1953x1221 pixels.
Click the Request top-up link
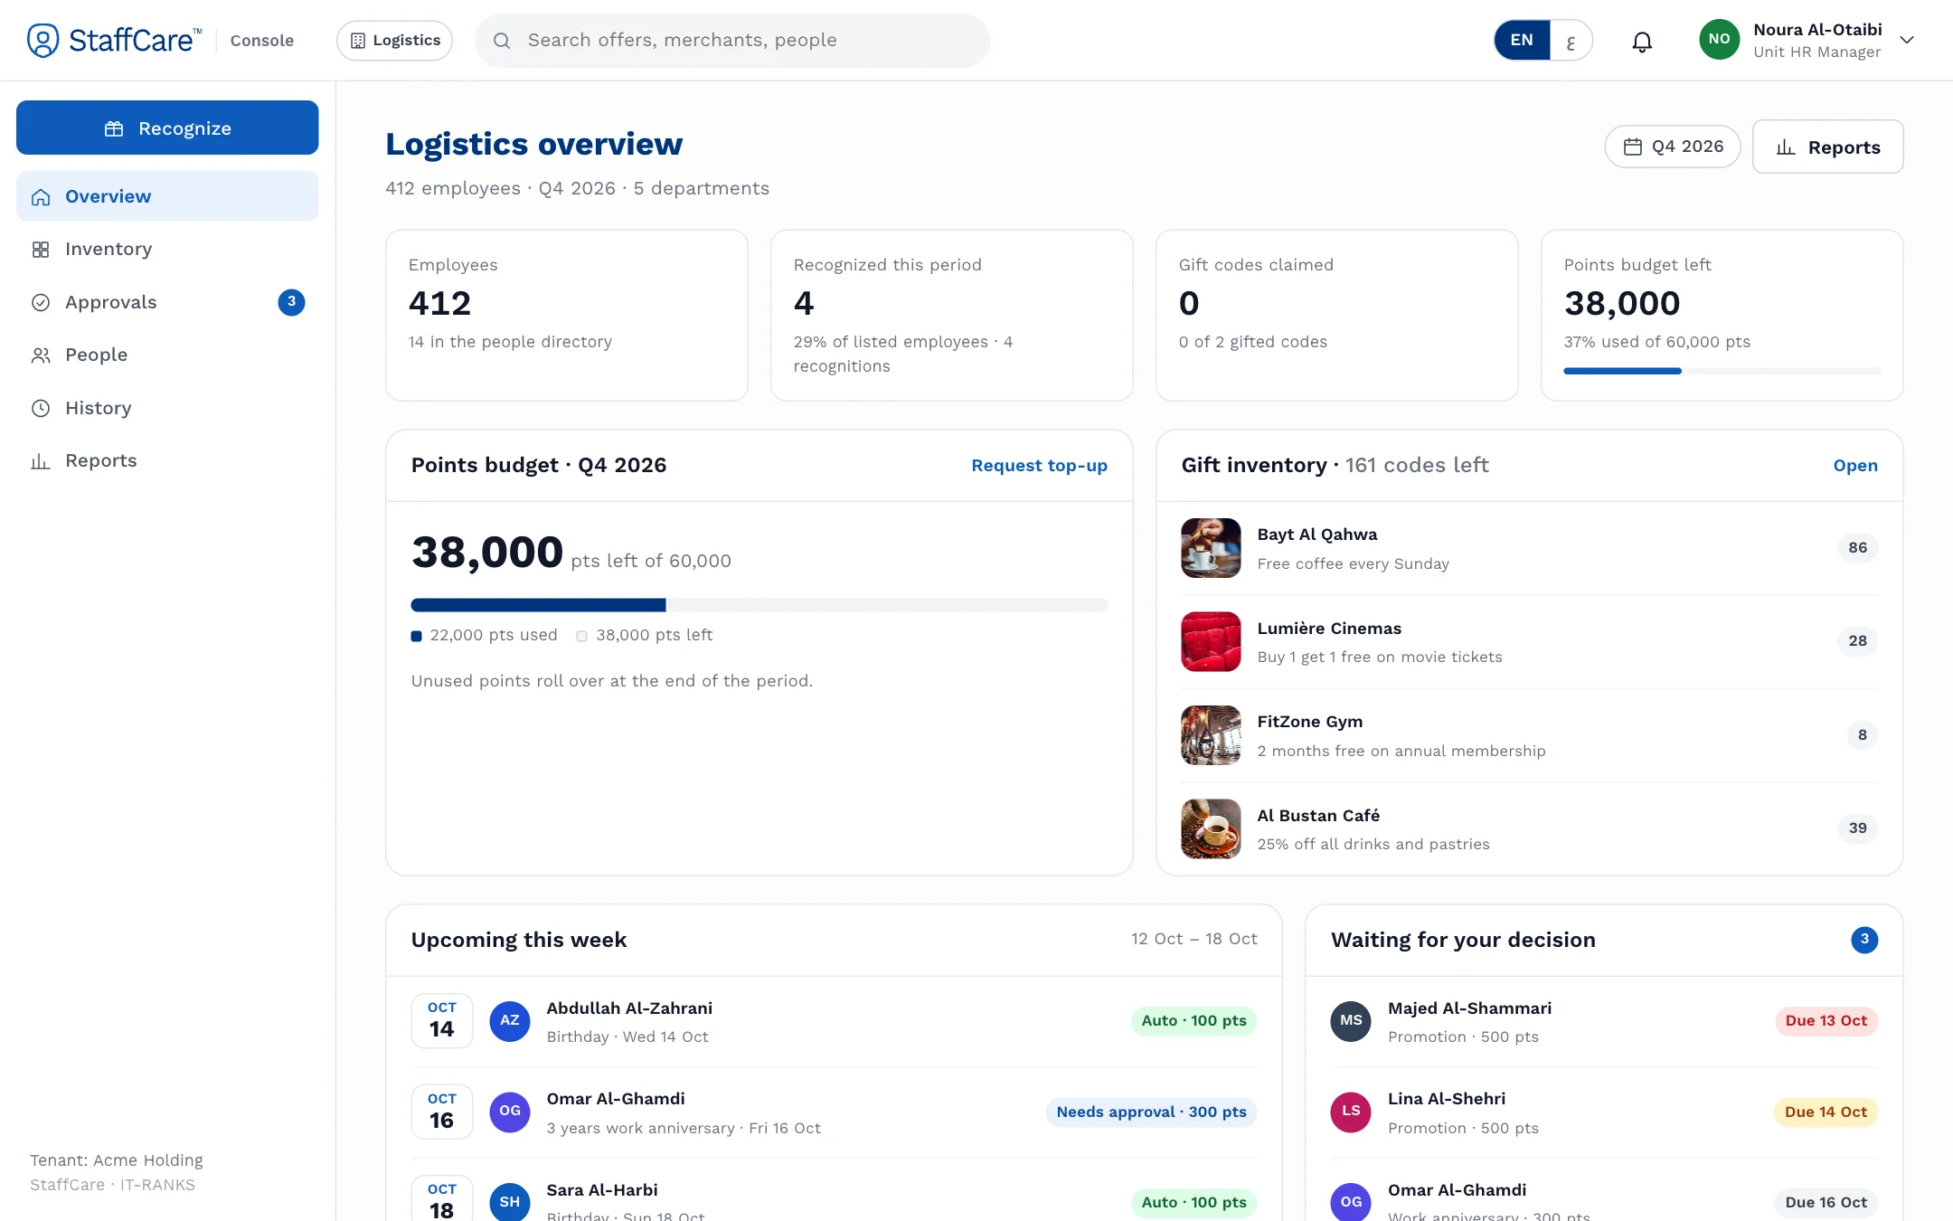[1039, 465]
